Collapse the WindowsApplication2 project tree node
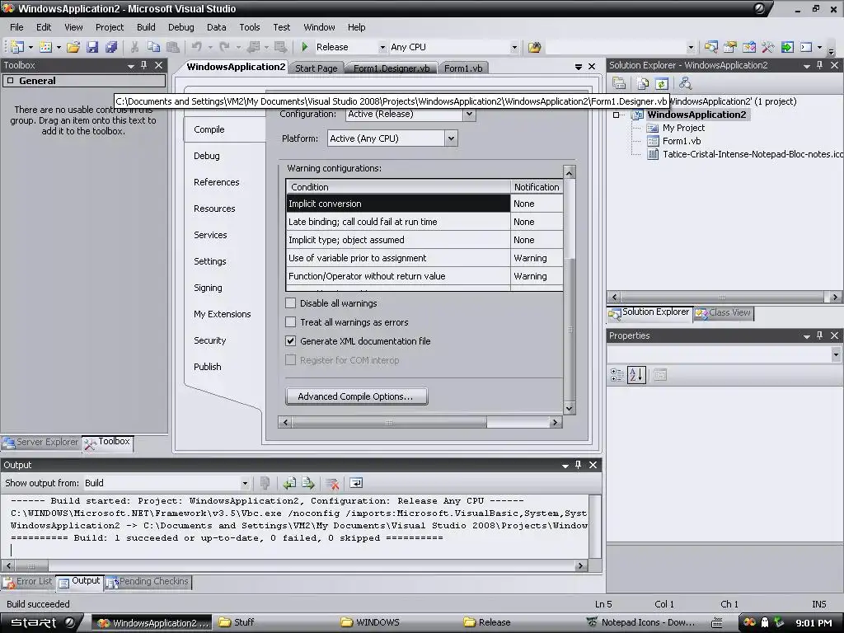 point(617,115)
